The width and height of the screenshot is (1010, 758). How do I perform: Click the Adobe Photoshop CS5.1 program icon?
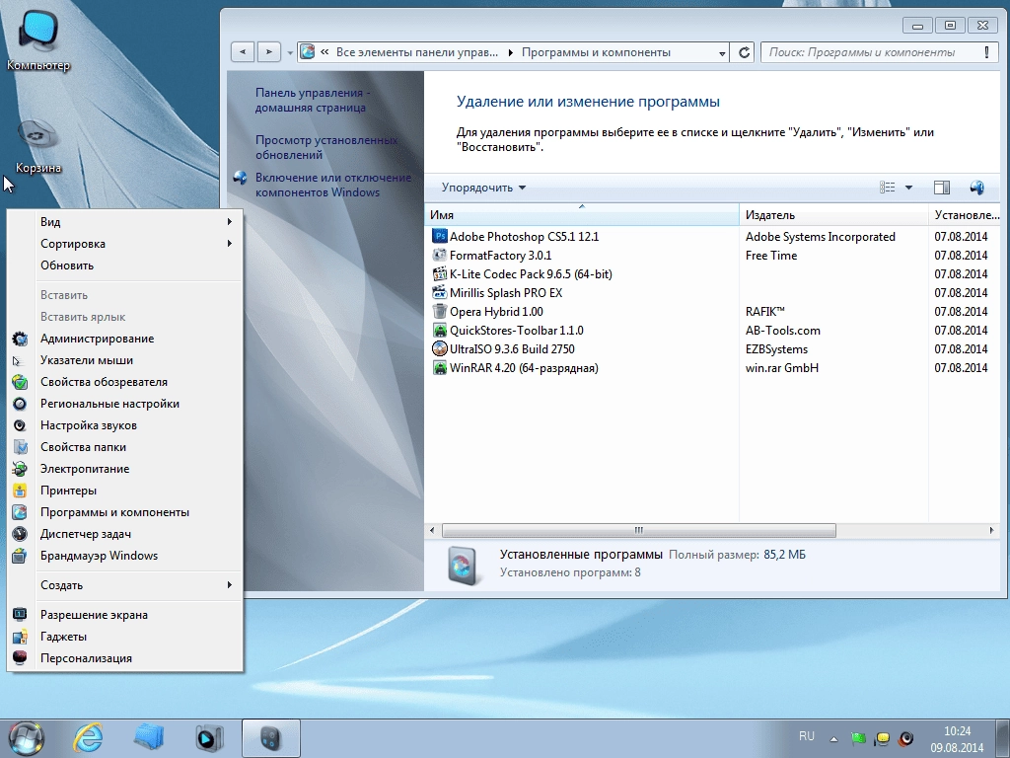pyautogui.click(x=439, y=237)
